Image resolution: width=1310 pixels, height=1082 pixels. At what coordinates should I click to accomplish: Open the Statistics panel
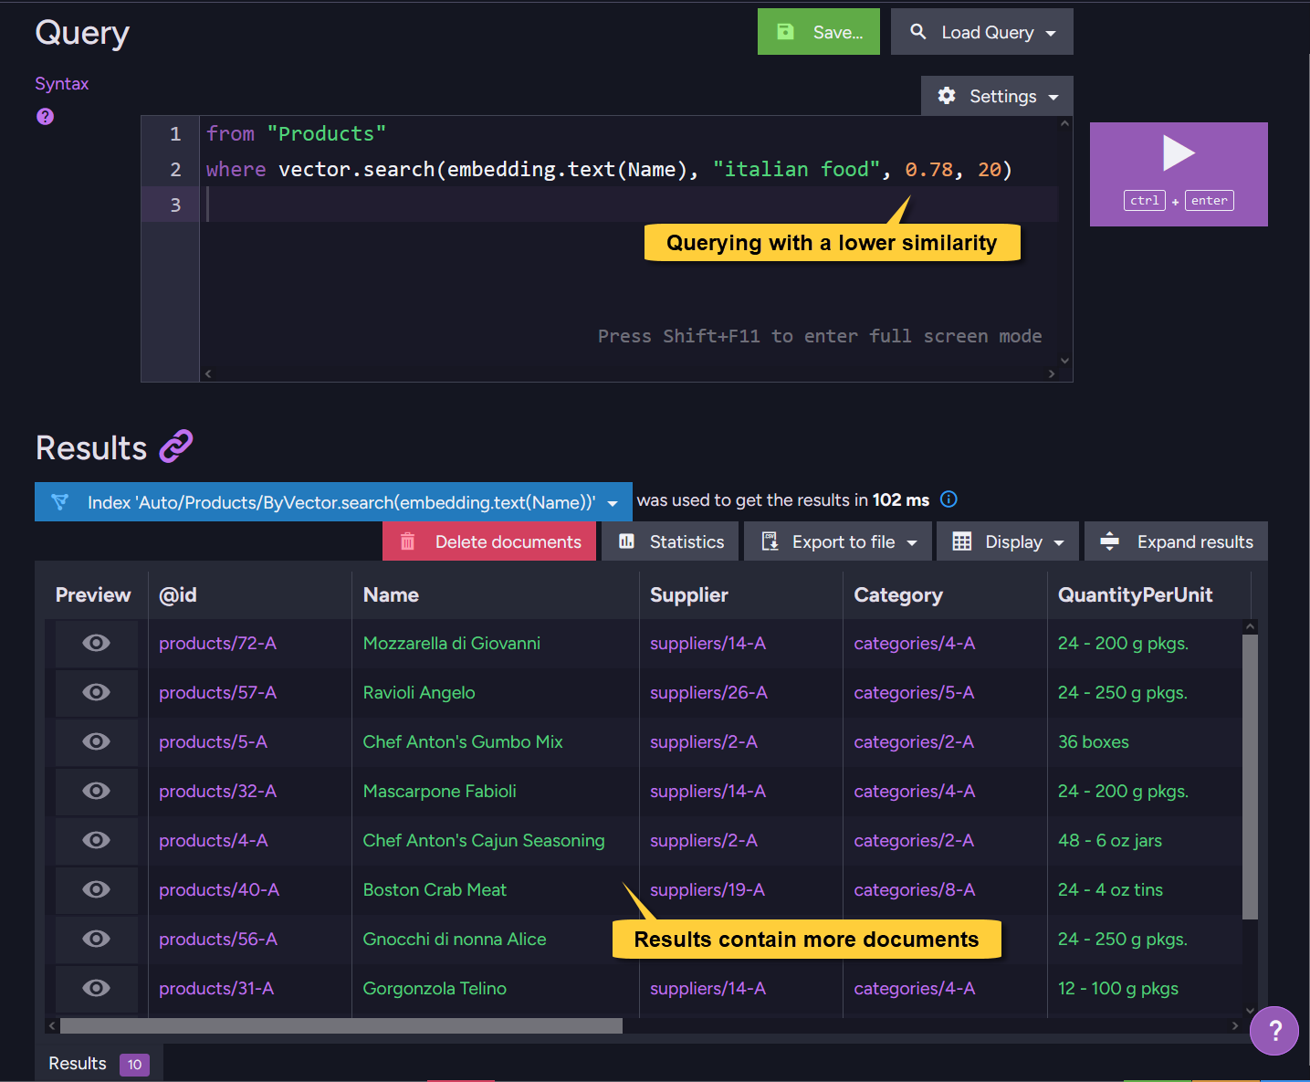tap(670, 541)
